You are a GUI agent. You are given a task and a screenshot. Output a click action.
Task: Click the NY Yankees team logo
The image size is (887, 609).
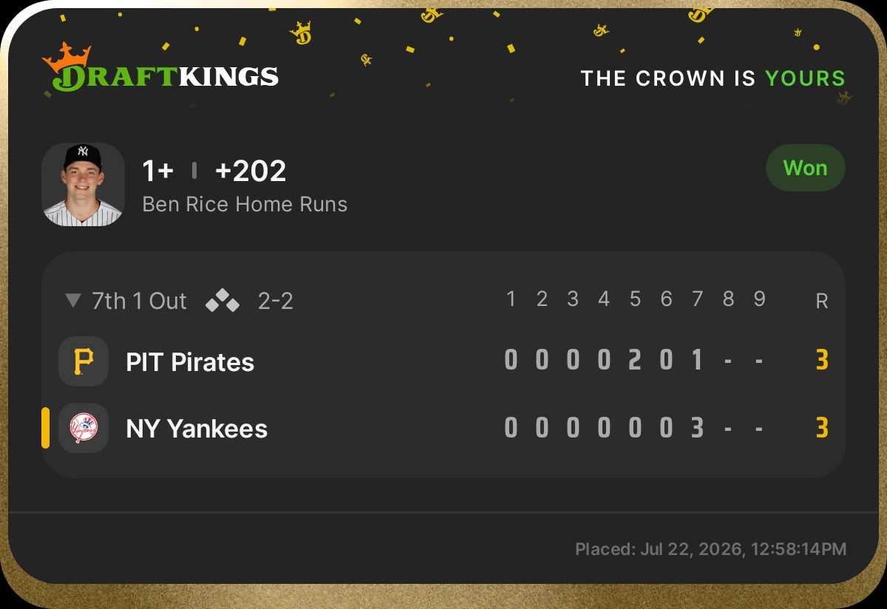click(84, 428)
